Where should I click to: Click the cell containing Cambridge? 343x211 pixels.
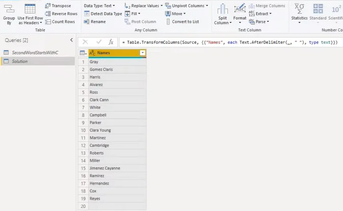[x=117, y=145]
